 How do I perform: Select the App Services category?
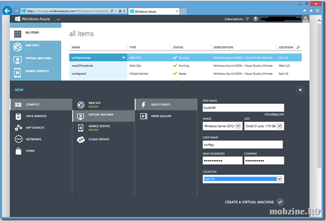tap(41, 128)
